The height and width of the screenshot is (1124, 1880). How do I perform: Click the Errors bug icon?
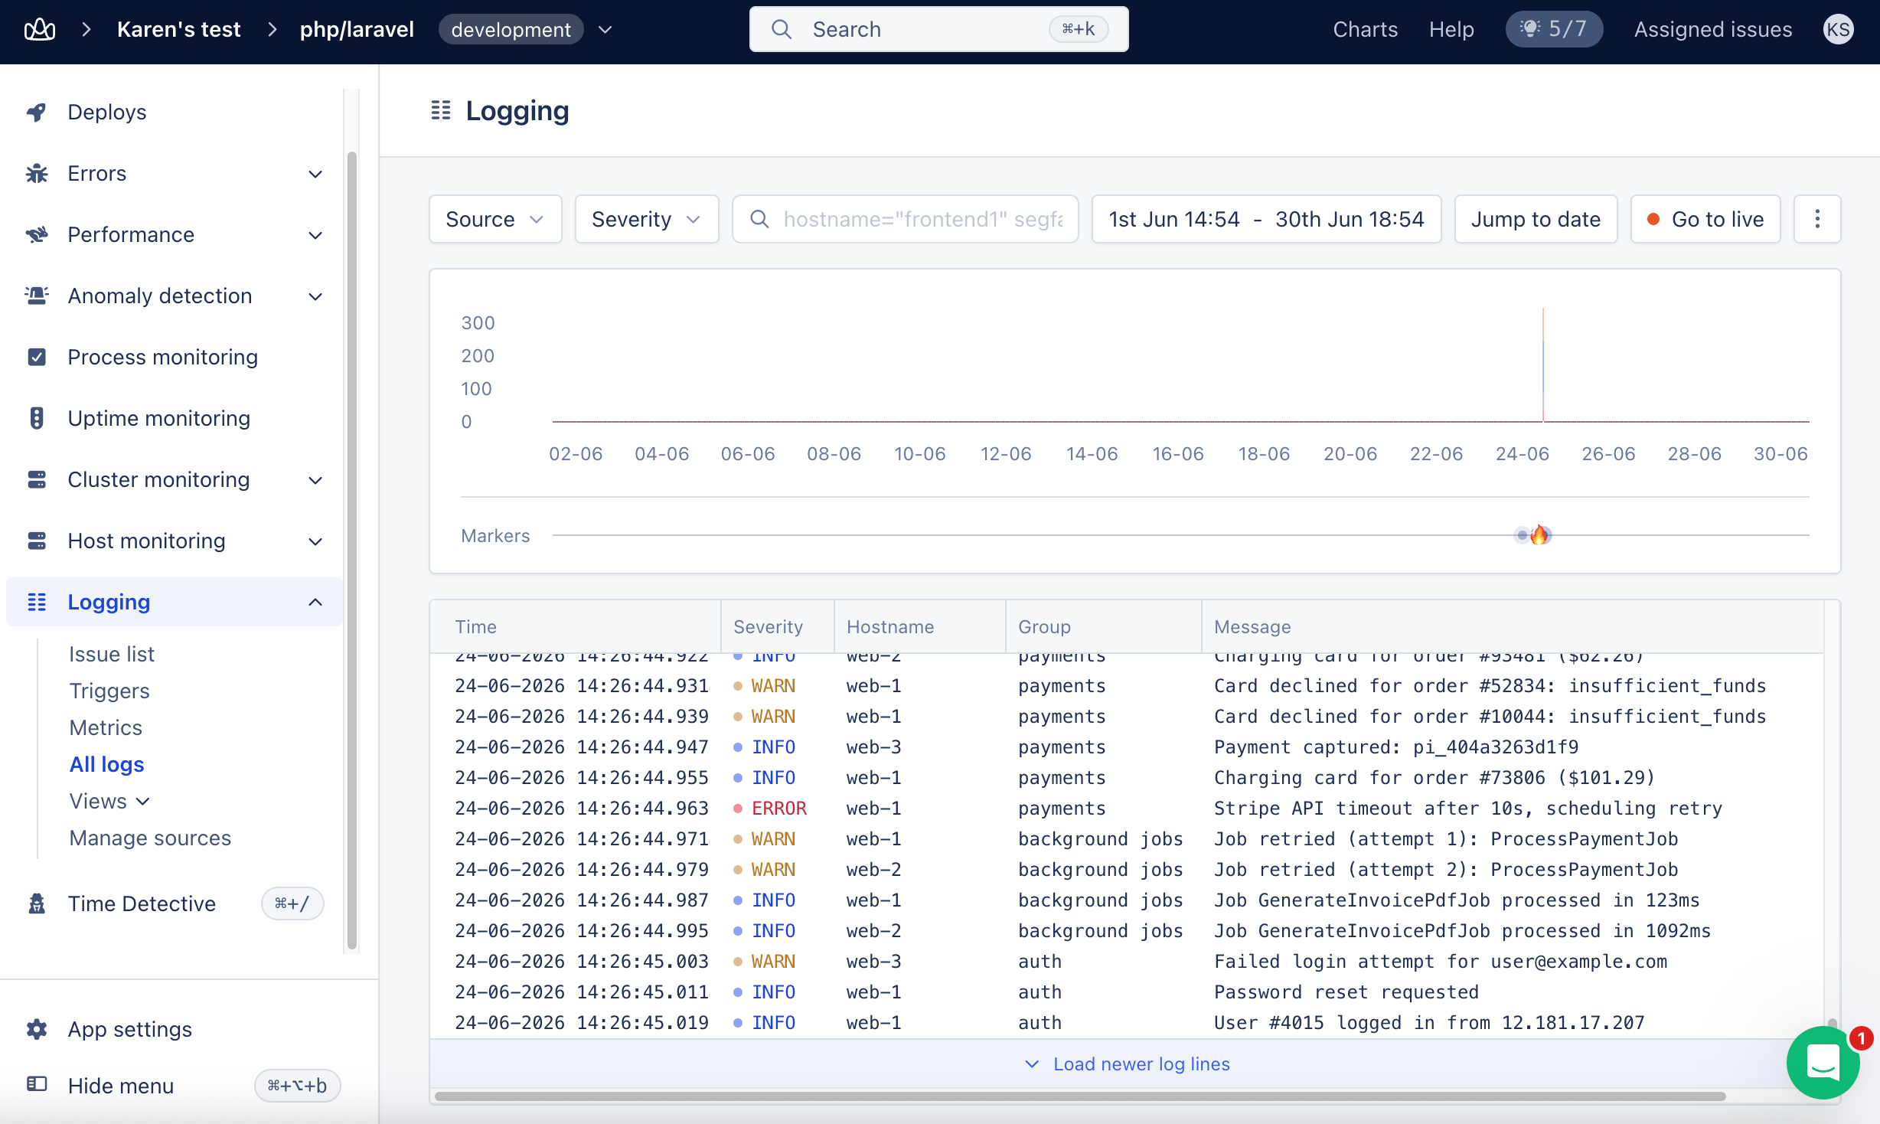pos(36,174)
